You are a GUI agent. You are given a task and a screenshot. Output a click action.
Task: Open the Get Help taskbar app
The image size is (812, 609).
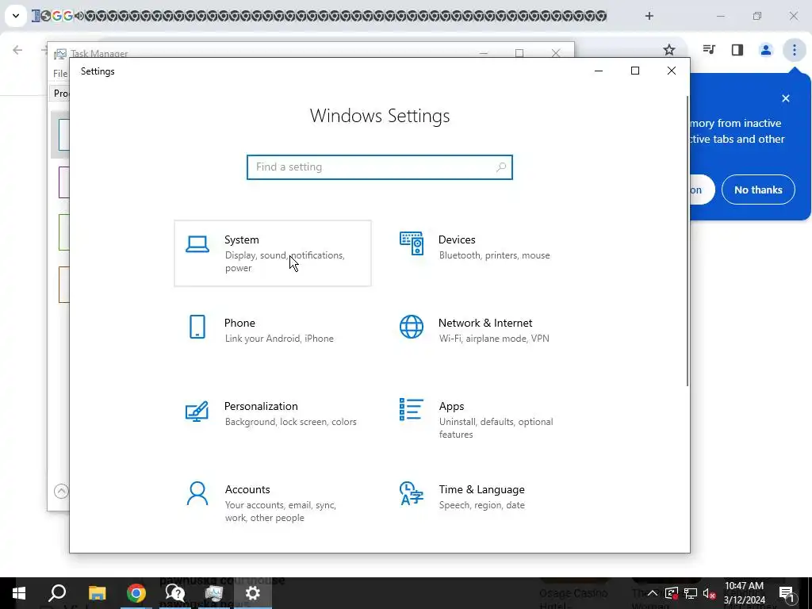pyautogui.click(x=175, y=593)
